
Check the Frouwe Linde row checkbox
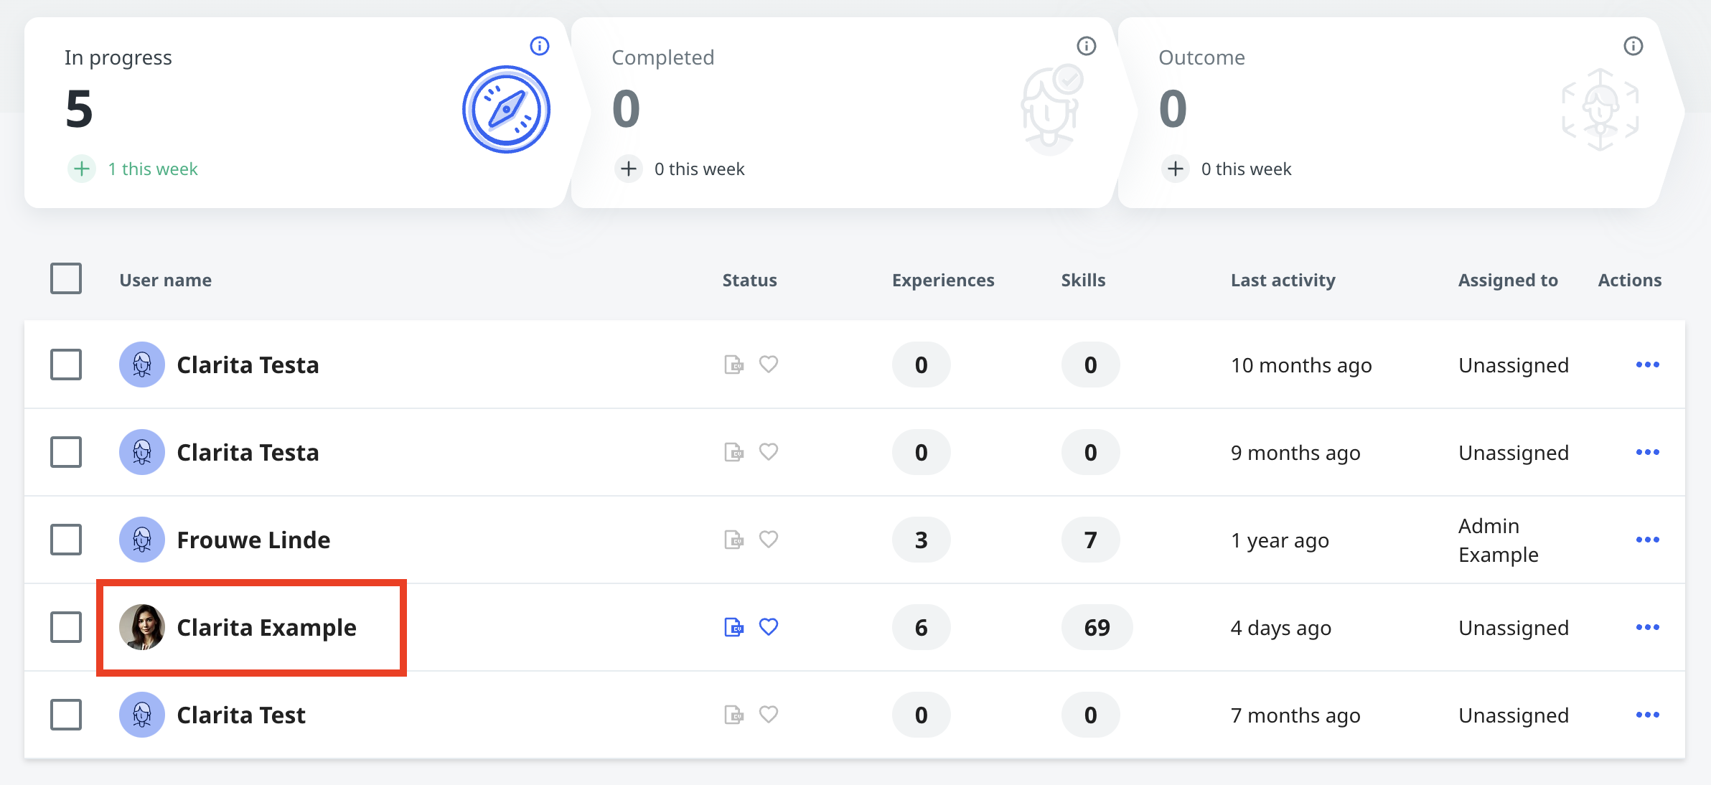click(x=66, y=540)
